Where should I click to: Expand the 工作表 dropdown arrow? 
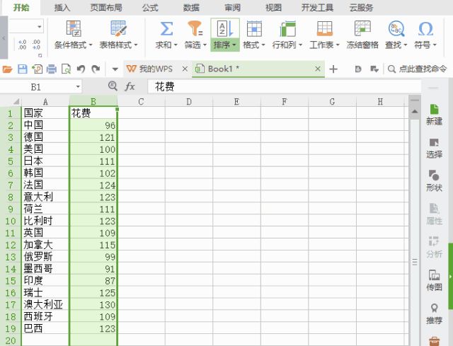point(338,45)
